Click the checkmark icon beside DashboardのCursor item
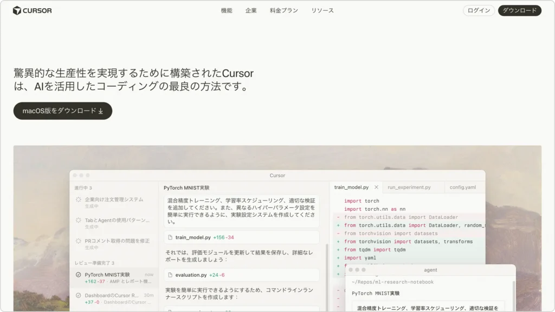The width and height of the screenshot is (555, 312). pos(78,295)
